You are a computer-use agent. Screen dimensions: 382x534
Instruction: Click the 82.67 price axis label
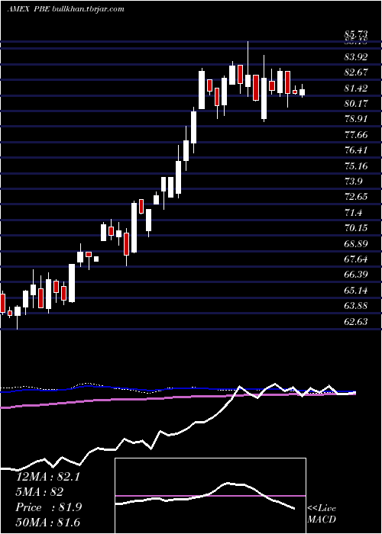click(x=356, y=72)
